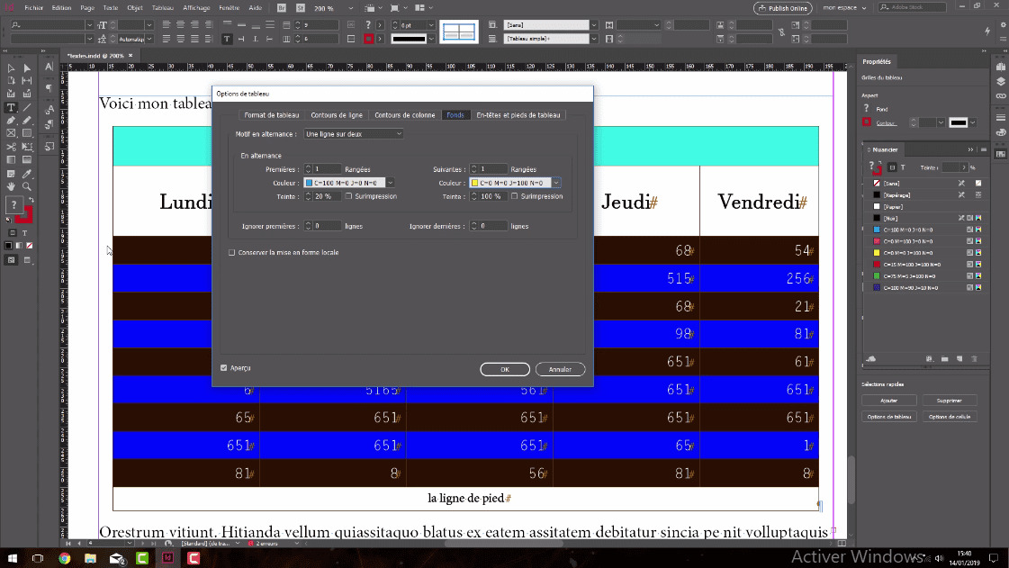Click OK to confirm table options

click(504, 370)
